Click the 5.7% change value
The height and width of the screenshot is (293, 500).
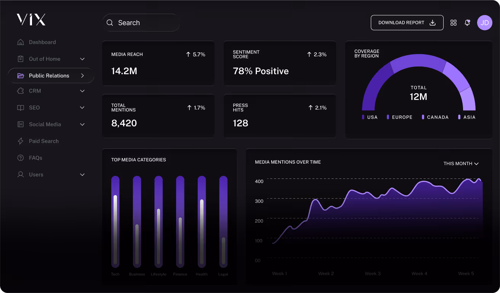point(199,54)
